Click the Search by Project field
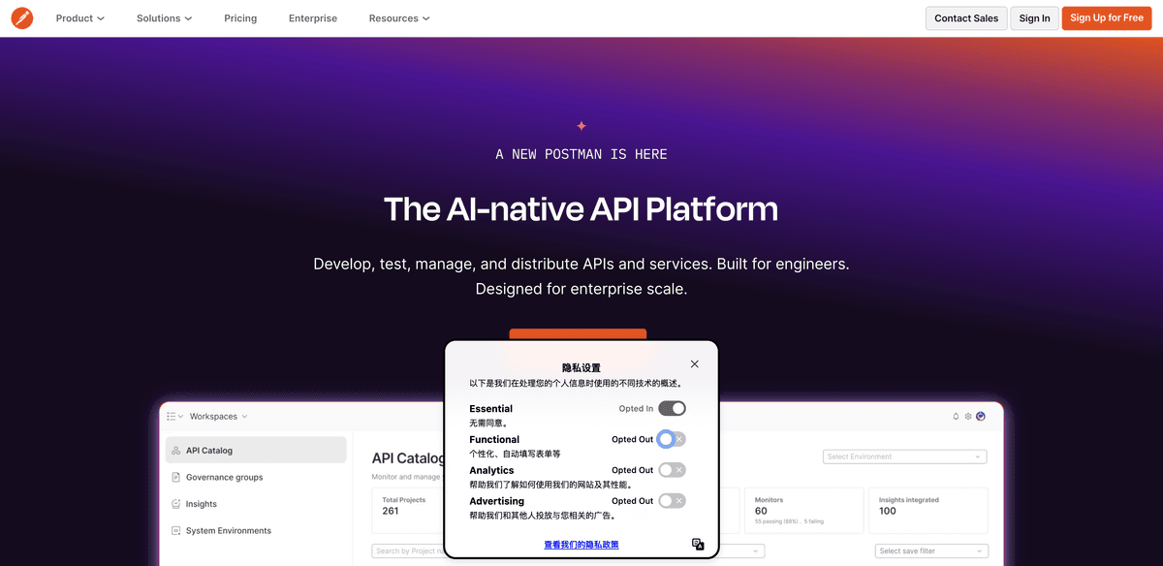1163x566 pixels. 407,550
